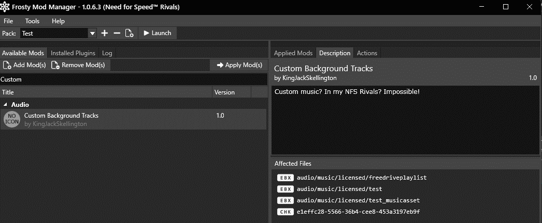This screenshot has height=223, width=542.
Task: Open the Log tab
Action: [107, 53]
